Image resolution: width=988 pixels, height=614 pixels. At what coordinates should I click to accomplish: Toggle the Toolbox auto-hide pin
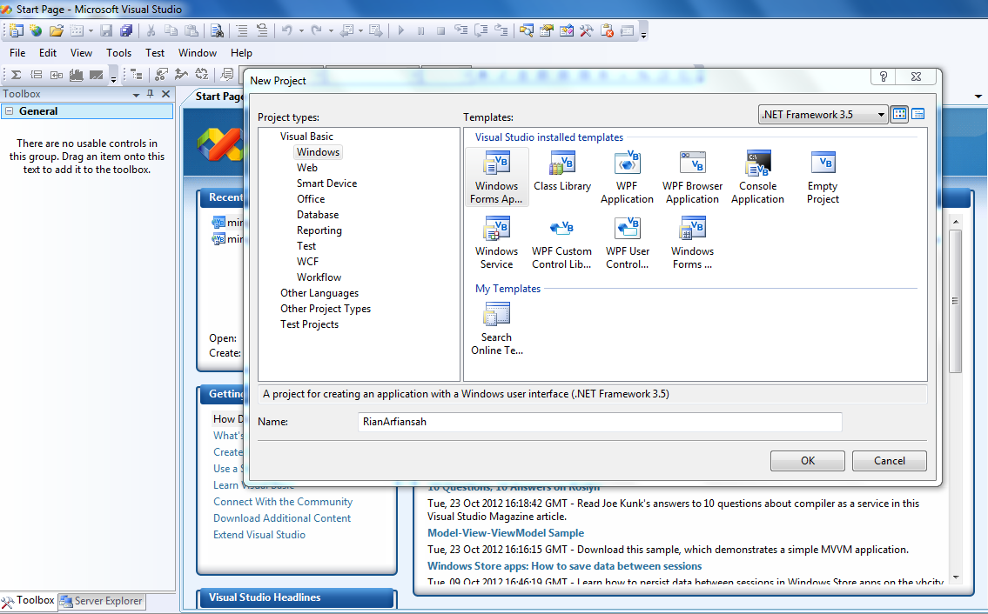click(x=150, y=93)
